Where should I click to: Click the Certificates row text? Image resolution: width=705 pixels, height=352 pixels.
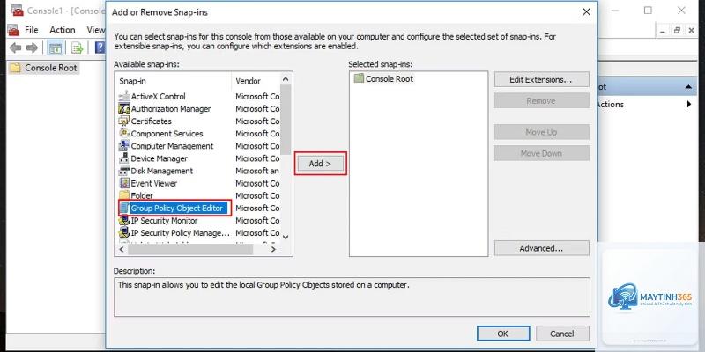[151, 121]
